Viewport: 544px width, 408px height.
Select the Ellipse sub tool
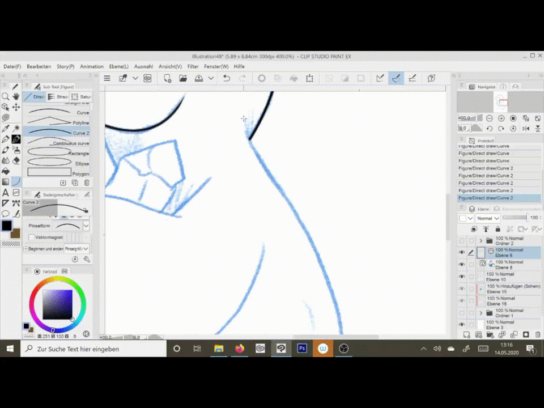point(57,163)
